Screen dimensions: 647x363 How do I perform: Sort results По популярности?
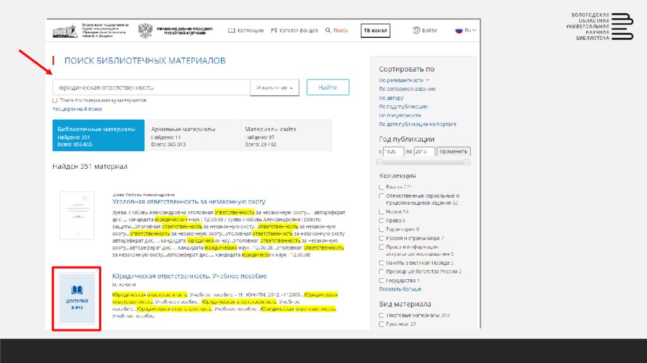click(400, 116)
